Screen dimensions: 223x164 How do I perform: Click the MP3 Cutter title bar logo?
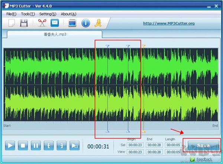click(6, 6)
